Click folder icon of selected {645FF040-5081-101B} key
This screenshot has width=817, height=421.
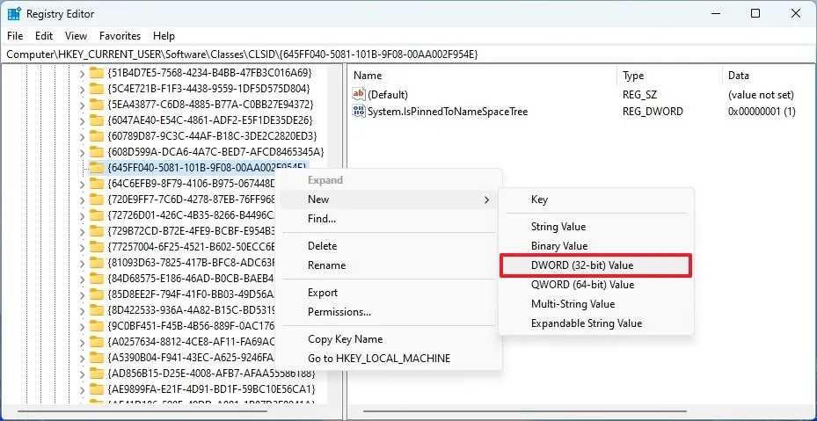(97, 168)
